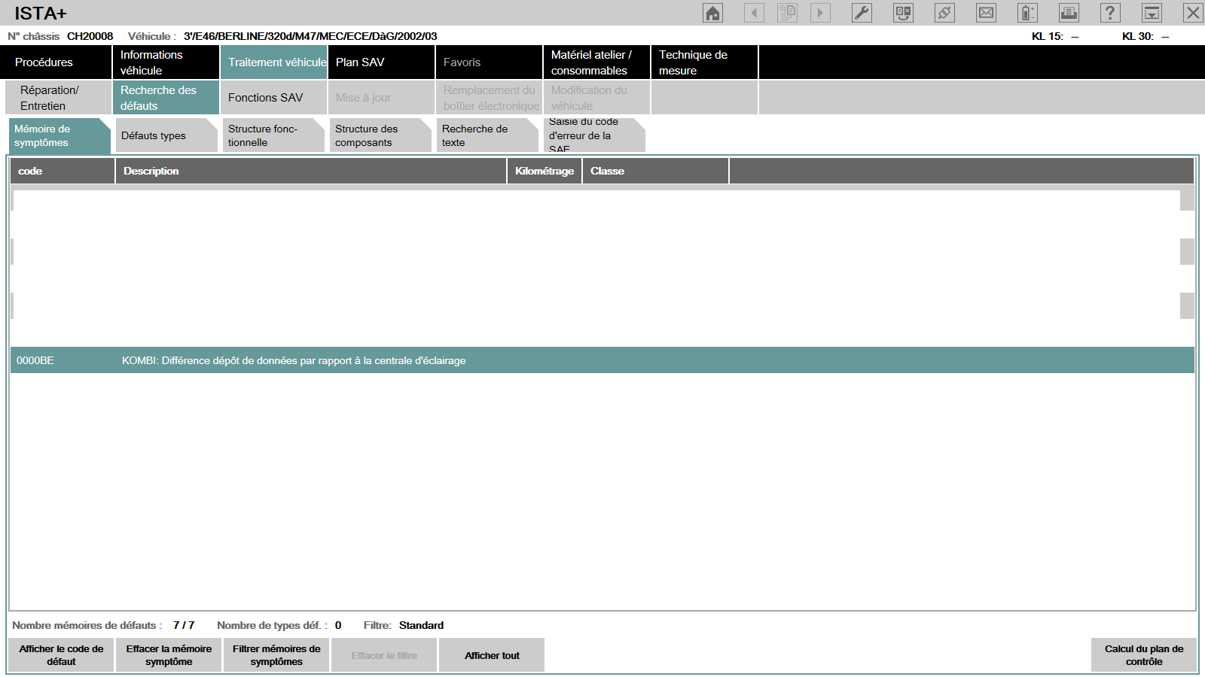Switch to Réparation/Entretien submenu
Screen dimensions: 1205x677
[58, 98]
